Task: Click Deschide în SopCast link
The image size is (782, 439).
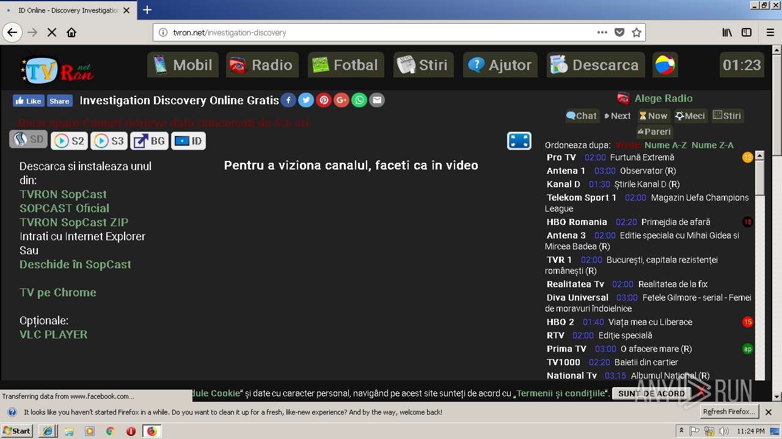Action: click(x=75, y=265)
